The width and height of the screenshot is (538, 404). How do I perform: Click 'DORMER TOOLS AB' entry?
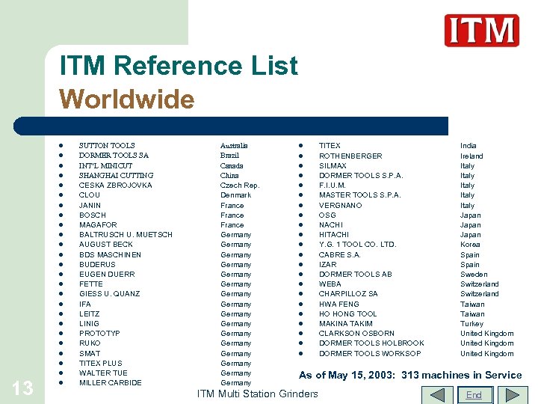356,274
